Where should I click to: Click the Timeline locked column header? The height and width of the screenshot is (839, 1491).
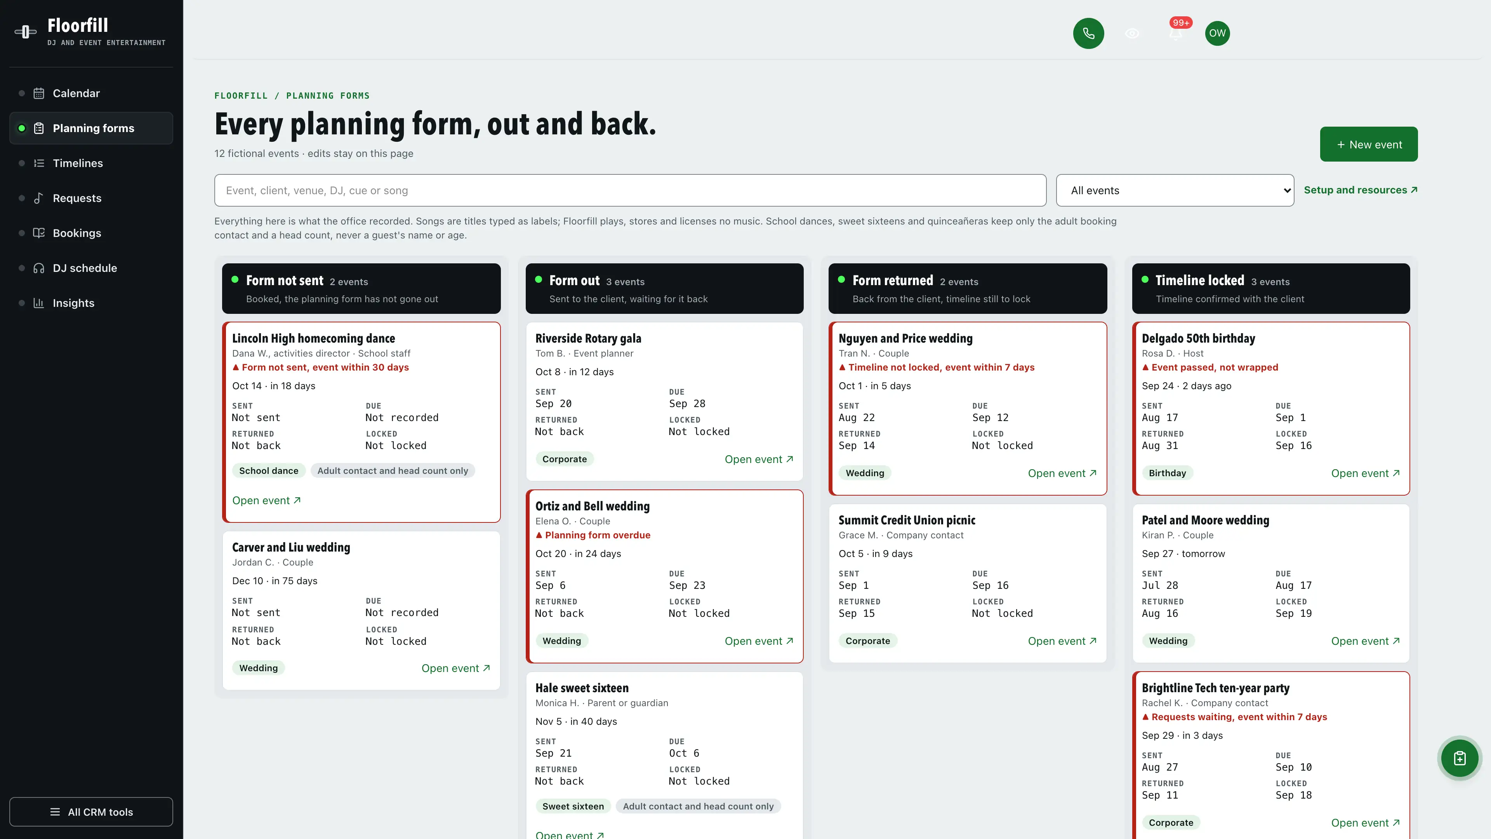pos(1271,288)
